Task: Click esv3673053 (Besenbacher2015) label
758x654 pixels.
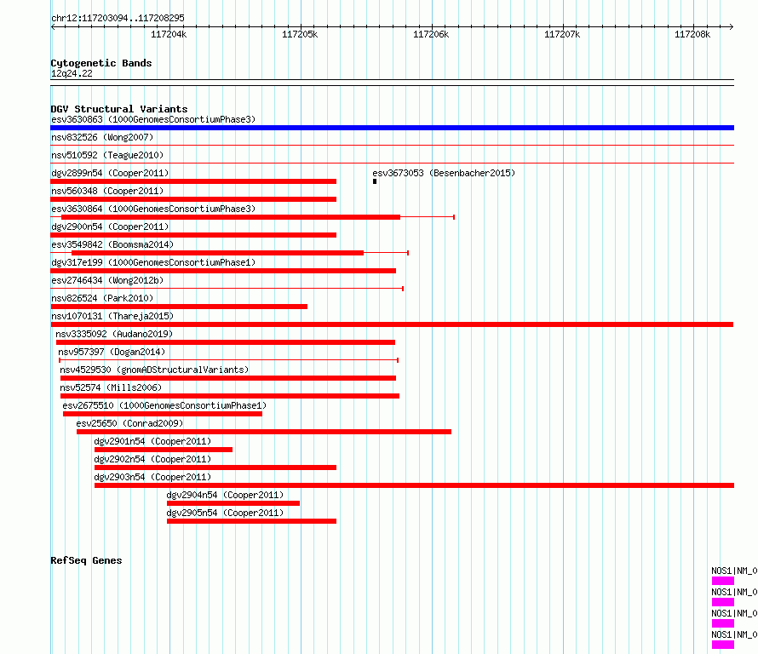Action: 444,173
